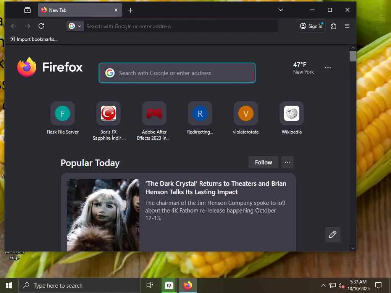This screenshot has height=293, width=391.
Task: Click the scrollbar down arrow
Action: point(353,248)
